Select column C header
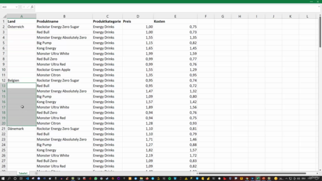The image size is (322, 181). (107, 16)
